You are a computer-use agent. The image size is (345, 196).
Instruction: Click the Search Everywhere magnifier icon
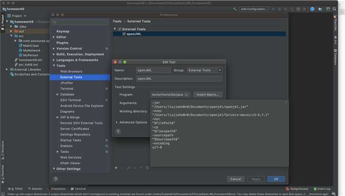[x=334, y=9]
